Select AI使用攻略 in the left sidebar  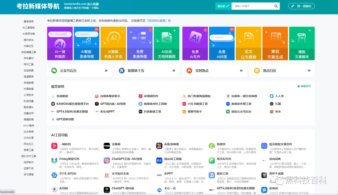29,34
